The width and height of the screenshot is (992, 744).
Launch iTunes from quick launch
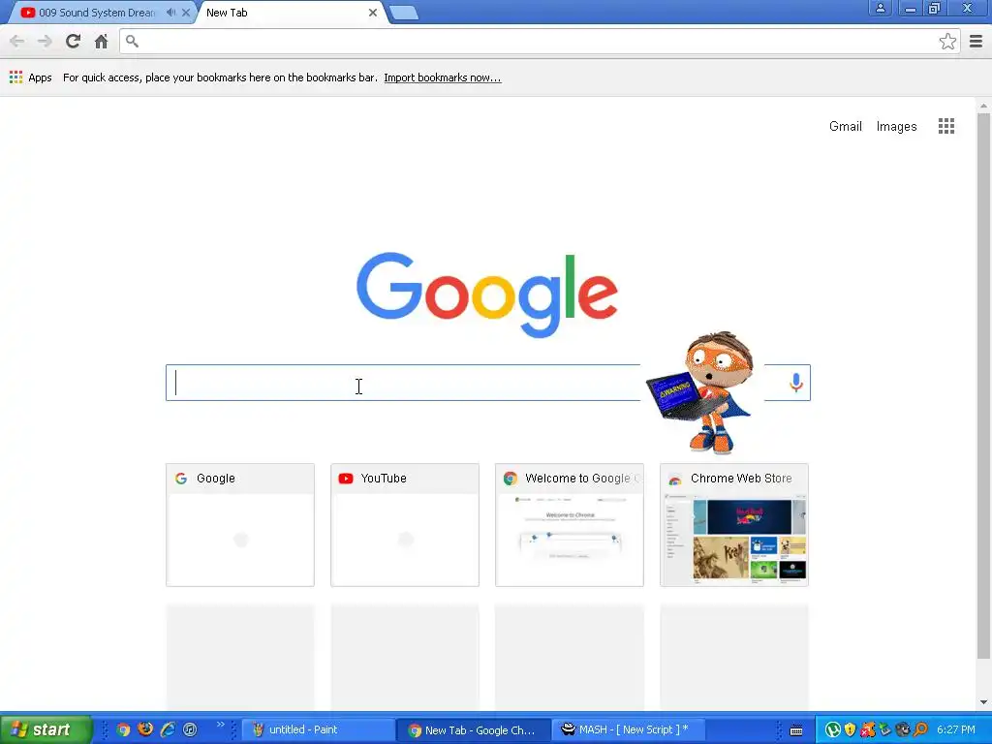coord(190,729)
